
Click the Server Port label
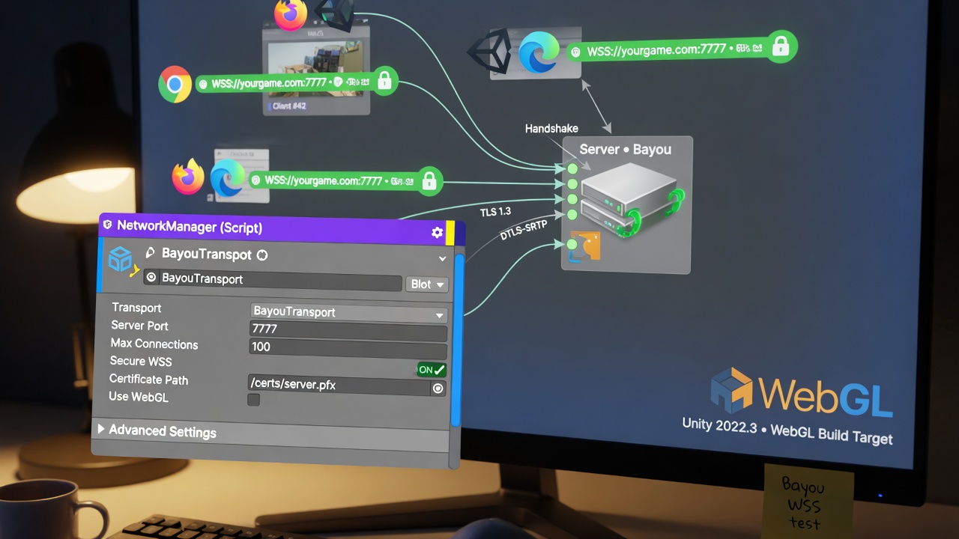139,326
